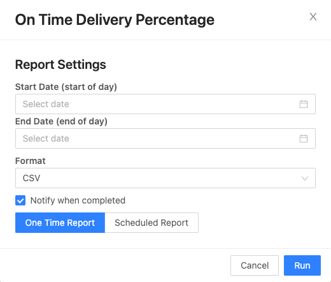331x282 pixels.
Task: Run the report
Action: pyautogui.click(x=302, y=265)
